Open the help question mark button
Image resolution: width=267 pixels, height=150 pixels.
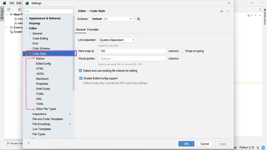point(29,144)
